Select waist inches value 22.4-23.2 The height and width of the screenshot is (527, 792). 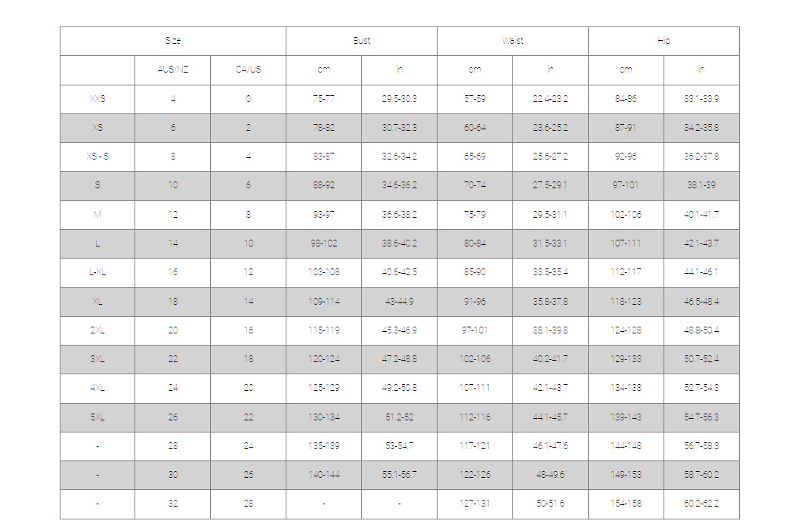click(550, 99)
